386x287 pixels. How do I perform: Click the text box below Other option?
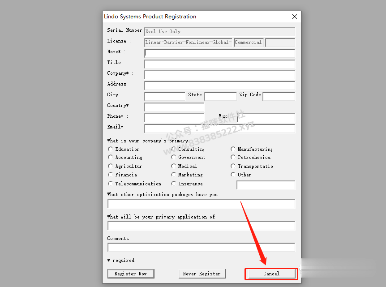pyautogui.click(x=266, y=185)
